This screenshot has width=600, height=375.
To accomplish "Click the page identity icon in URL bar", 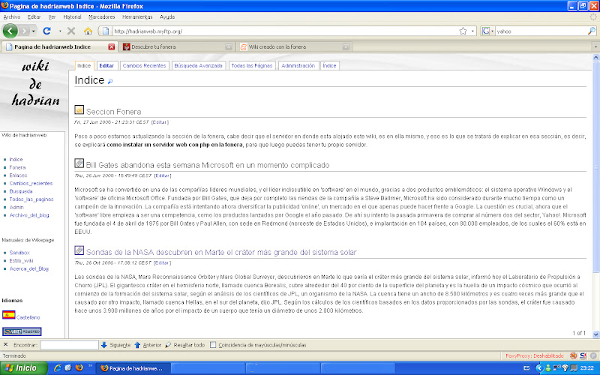I will click(x=106, y=31).
